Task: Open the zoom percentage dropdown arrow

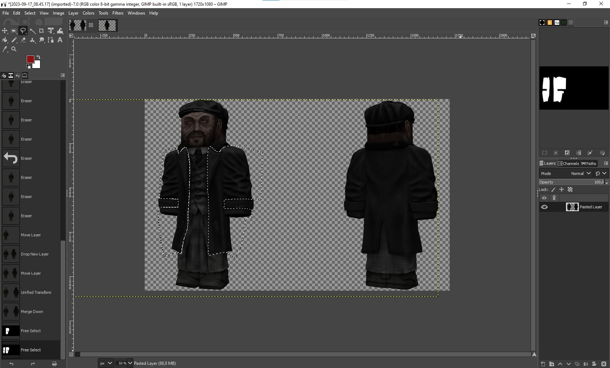Action: [x=130, y=363]
